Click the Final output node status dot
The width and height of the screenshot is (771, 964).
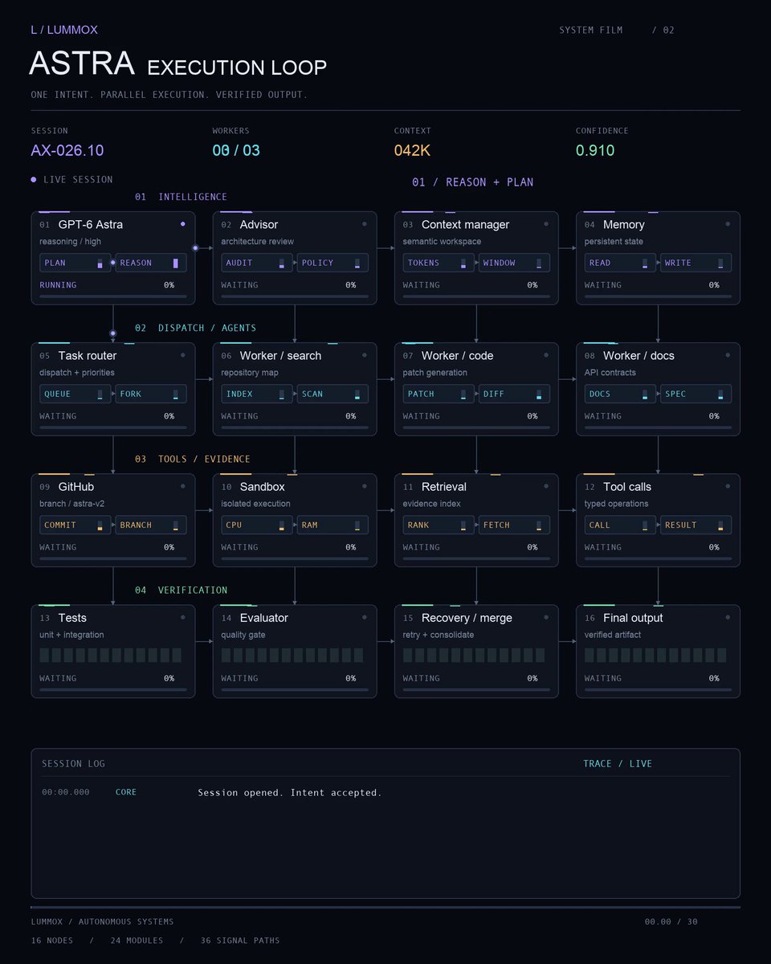[728, 617]
